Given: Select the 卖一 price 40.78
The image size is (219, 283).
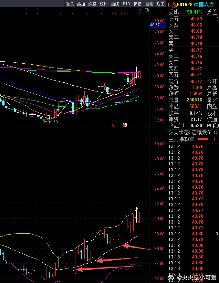Looking at the screenshot, I should tap(196, 43).
